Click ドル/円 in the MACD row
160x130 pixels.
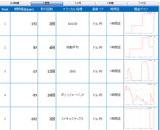tap(98, 24)
